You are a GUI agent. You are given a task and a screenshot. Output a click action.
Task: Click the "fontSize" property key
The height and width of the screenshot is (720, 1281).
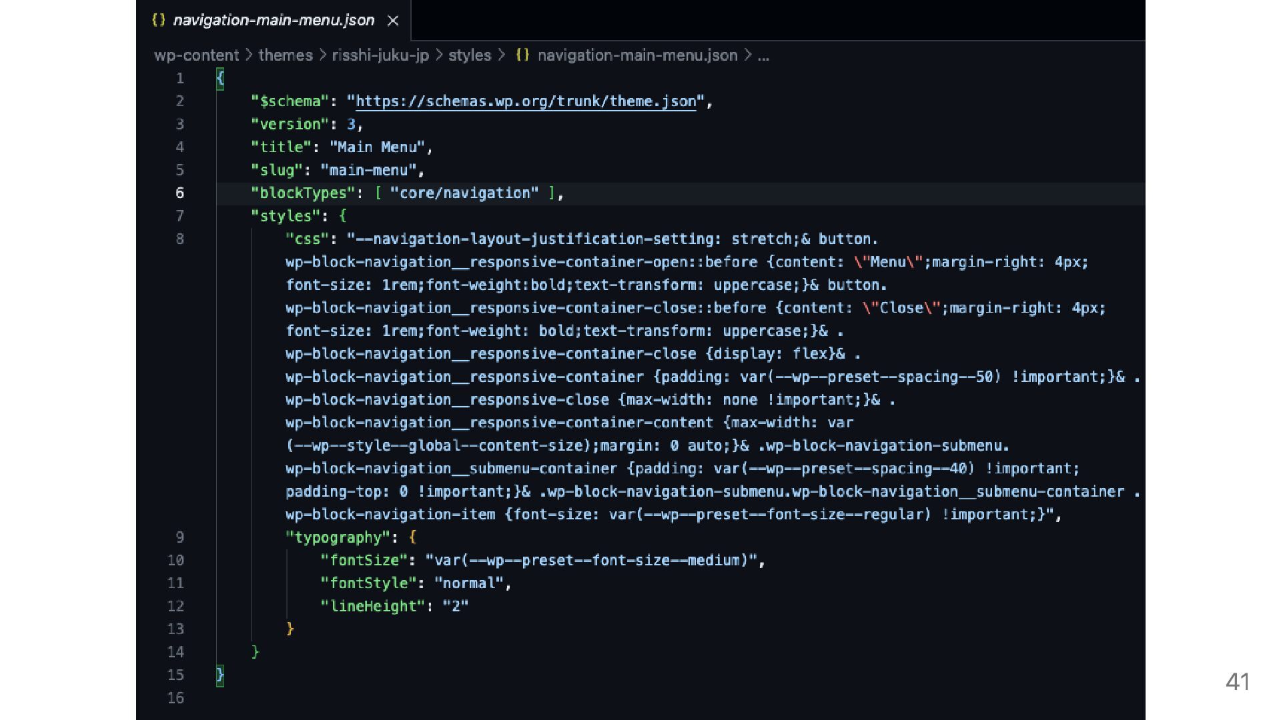click(363, 561)
